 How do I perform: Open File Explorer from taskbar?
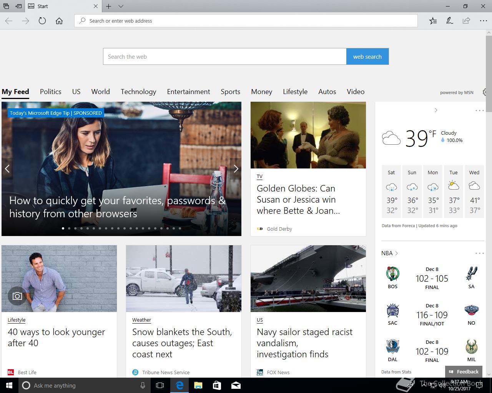click(x=198, y=385)
